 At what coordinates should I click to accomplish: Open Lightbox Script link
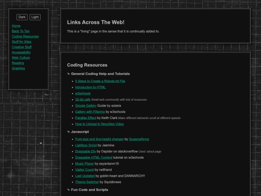coord(86,145)
